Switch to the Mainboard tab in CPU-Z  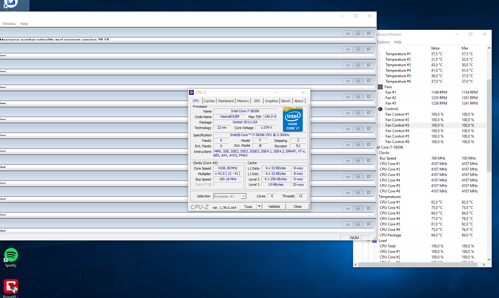(x=226, y=101)
